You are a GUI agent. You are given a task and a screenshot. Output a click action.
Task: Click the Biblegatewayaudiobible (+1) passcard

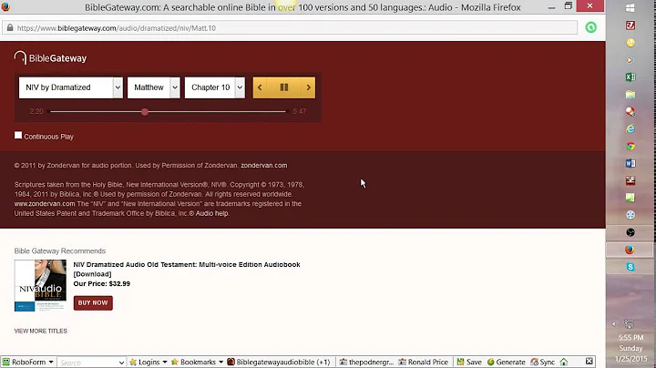pos(279,362)
